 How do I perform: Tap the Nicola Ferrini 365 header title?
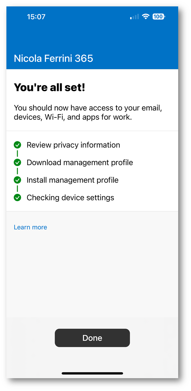(x=53, y=58)
